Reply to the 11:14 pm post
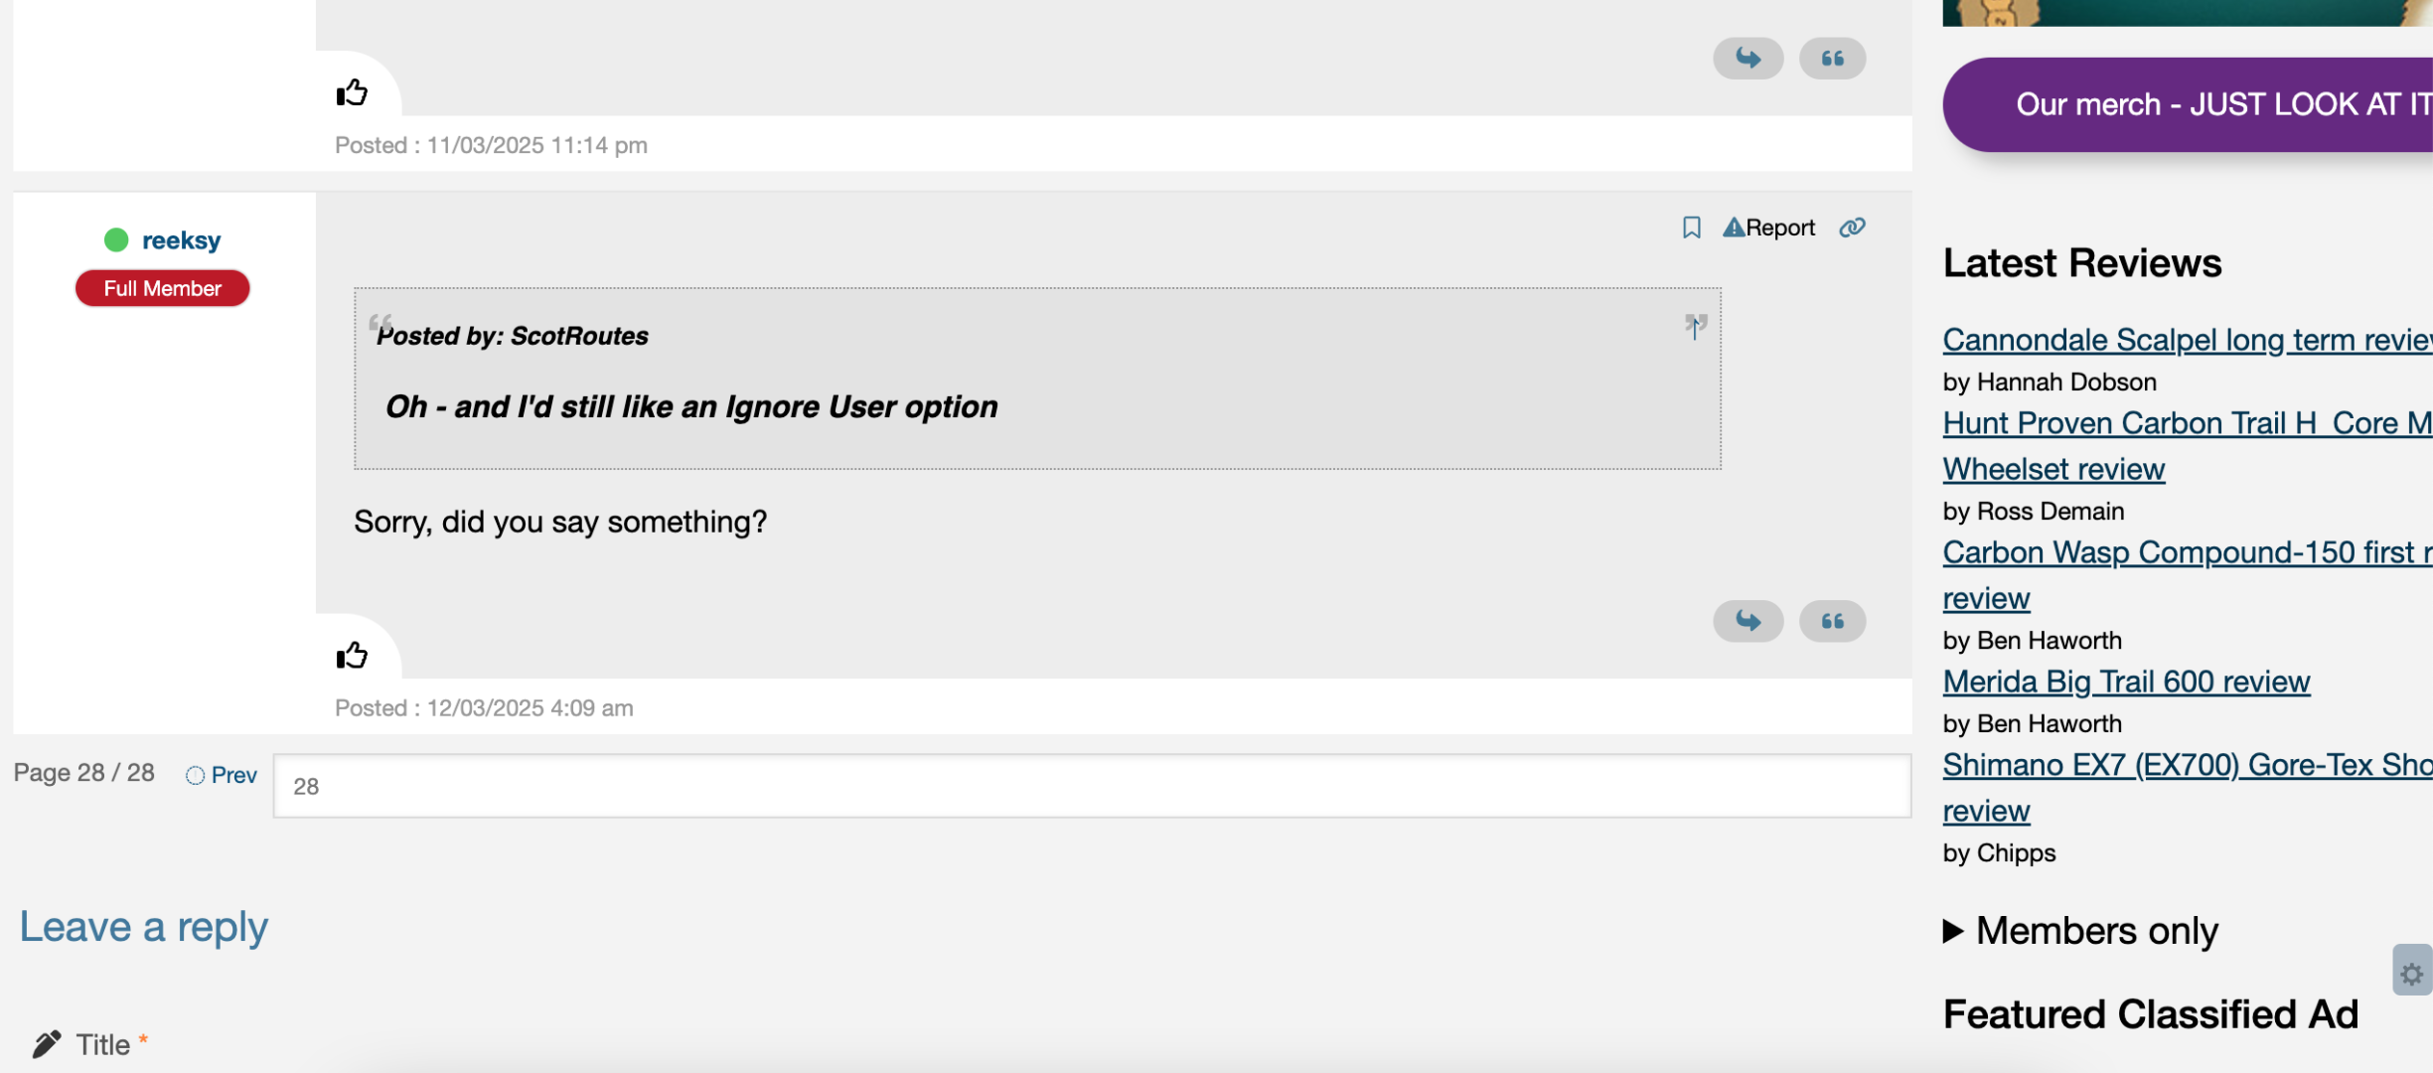The image size is (2433, 1073). click(x=1748, y=59)
